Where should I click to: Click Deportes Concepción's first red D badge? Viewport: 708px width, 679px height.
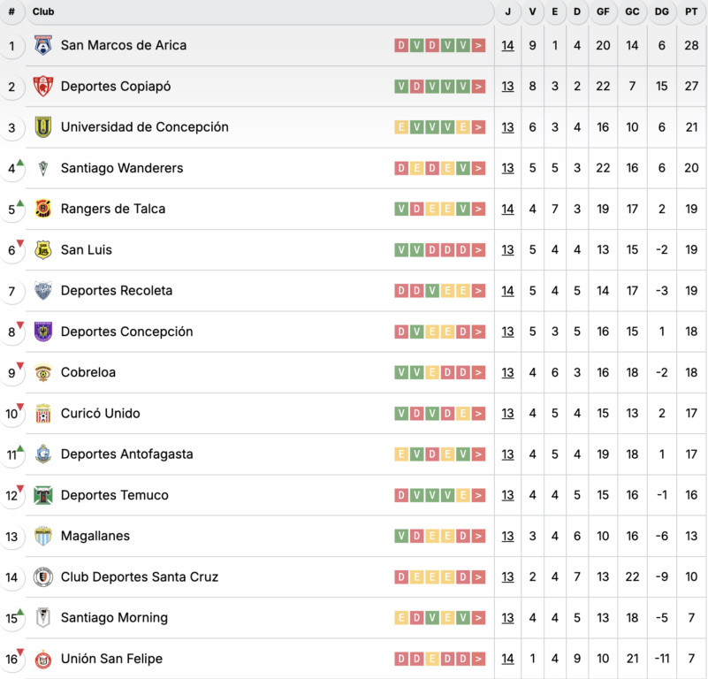tap(401, 332)
